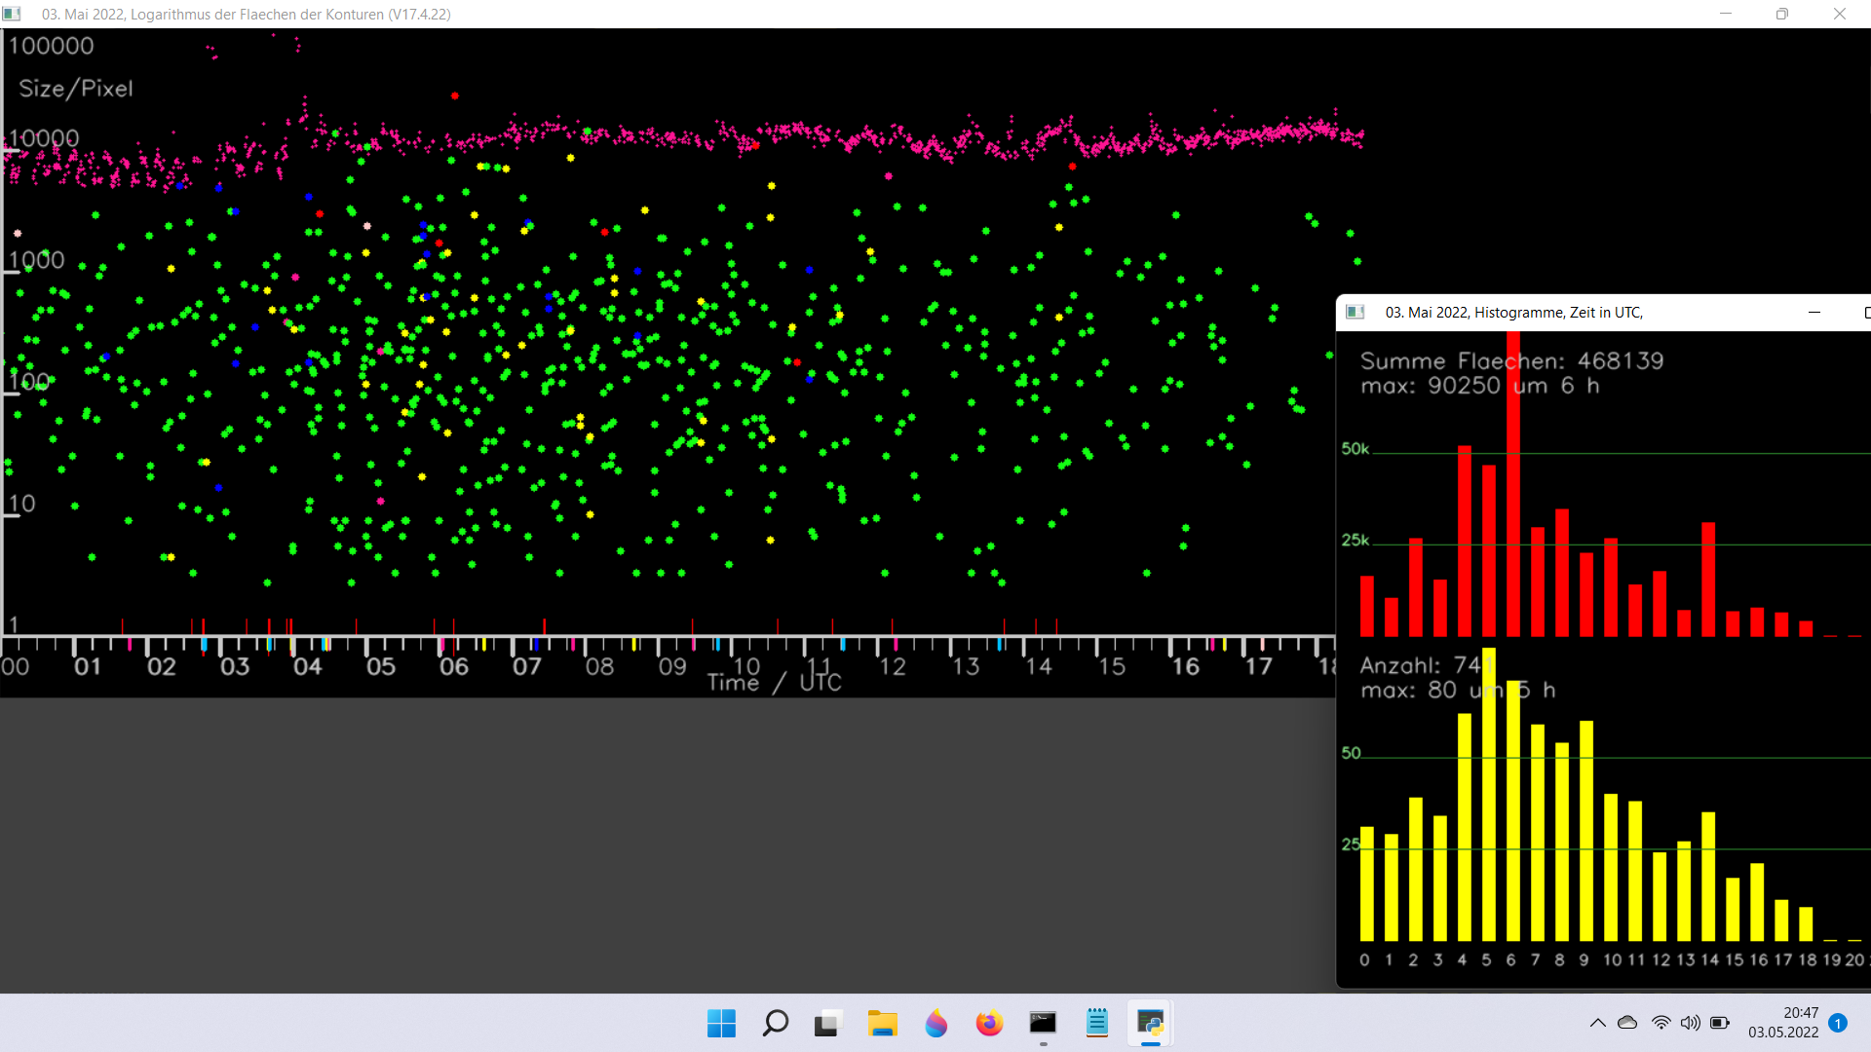Viewport: 1871px width, 1052px height.
Task: Click the 'Size/Pixel' axis label
Action: 76,89
